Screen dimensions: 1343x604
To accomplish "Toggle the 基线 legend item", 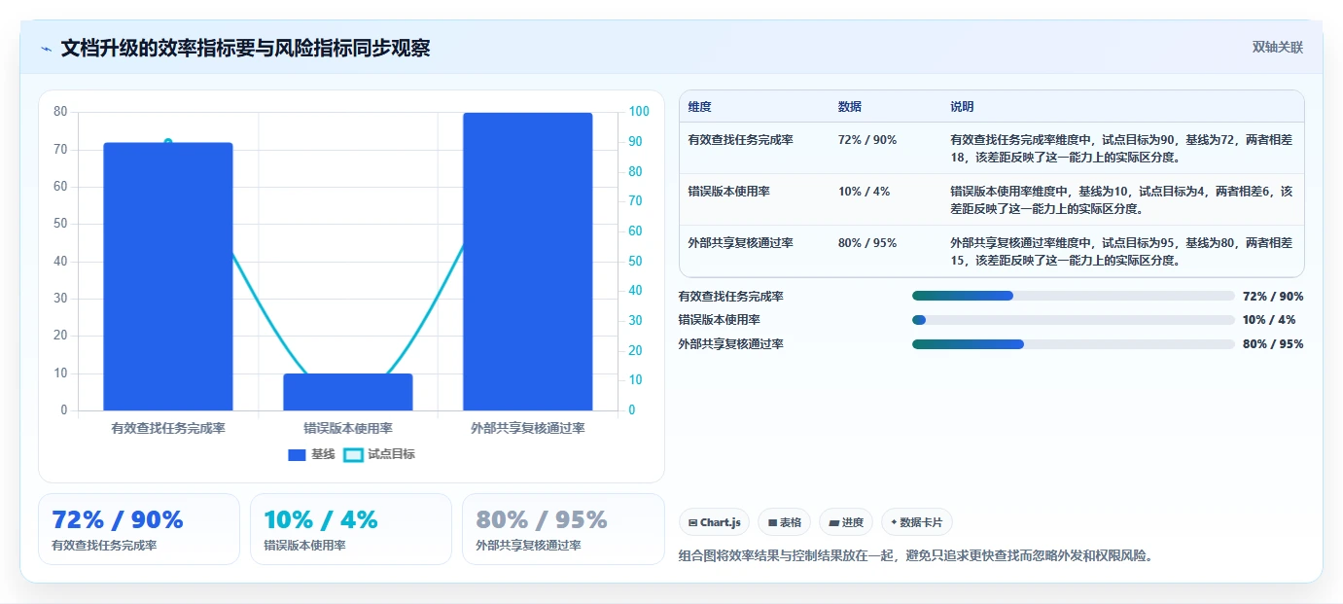I will coord(311,454).
